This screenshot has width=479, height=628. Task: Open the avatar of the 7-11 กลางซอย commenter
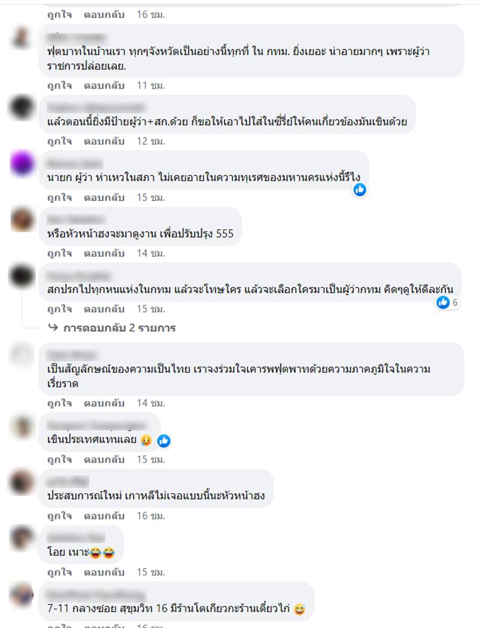[22, 594]
